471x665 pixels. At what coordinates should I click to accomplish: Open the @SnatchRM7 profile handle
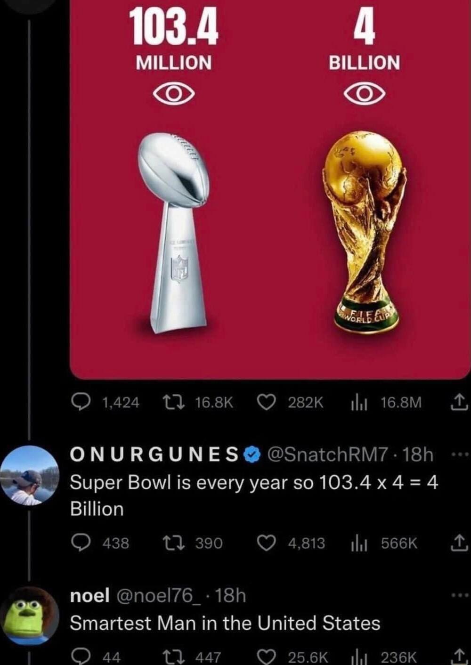click(328, 454)
